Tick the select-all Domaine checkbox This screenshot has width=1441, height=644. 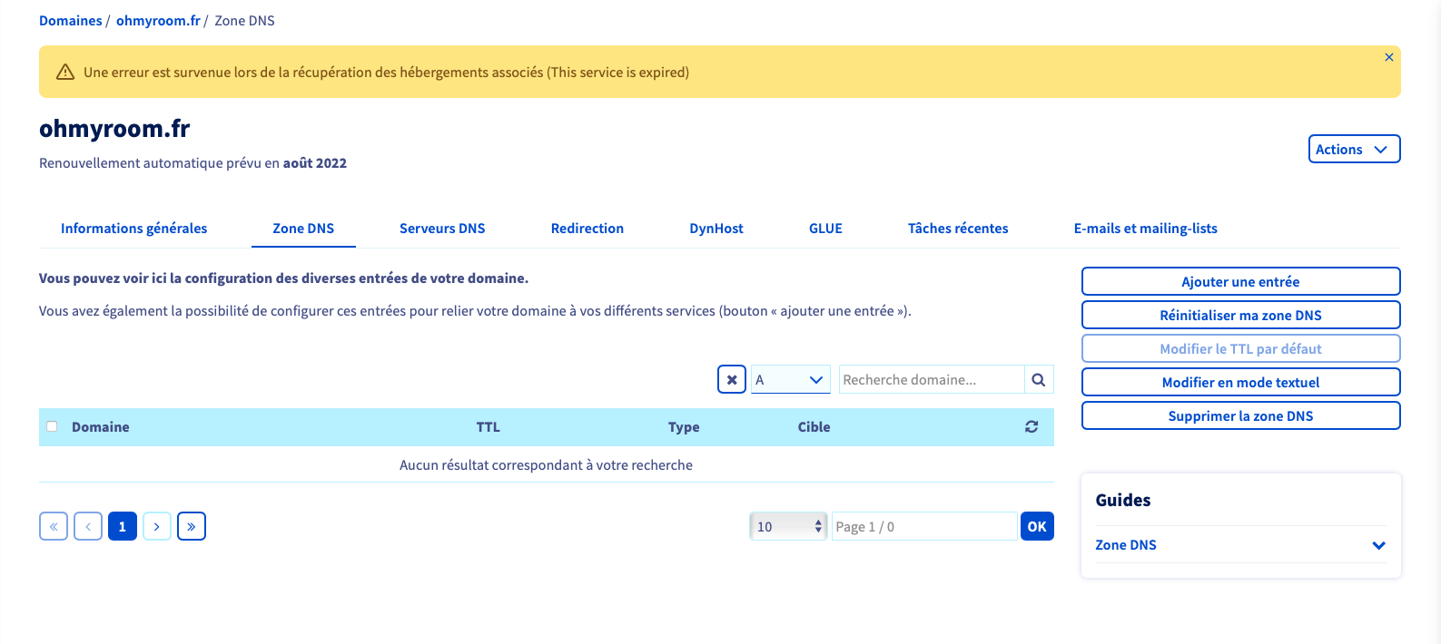pos(52,426)
